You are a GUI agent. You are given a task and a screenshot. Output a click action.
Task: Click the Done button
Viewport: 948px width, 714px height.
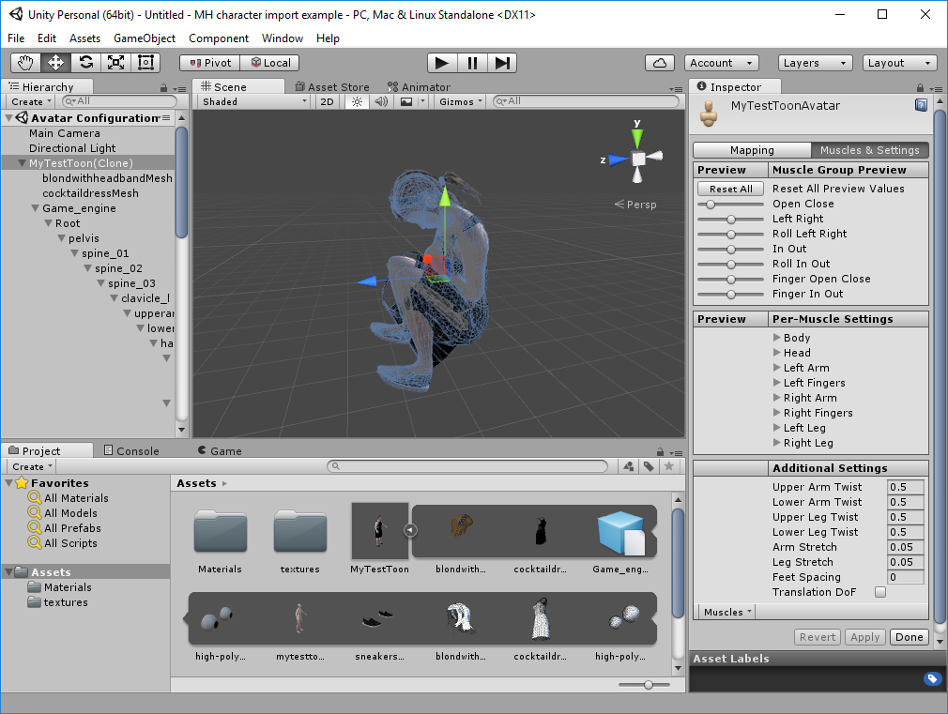pos(909,637)
